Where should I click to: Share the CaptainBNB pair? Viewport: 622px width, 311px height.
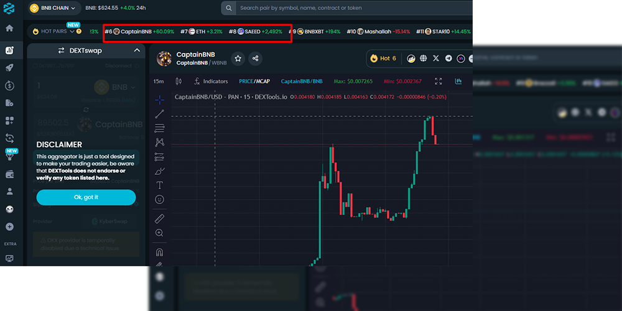pyautogui.click(x=256, y=58)
